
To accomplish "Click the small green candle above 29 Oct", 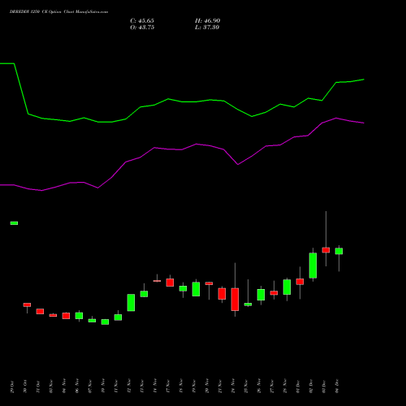I will 14,223.
